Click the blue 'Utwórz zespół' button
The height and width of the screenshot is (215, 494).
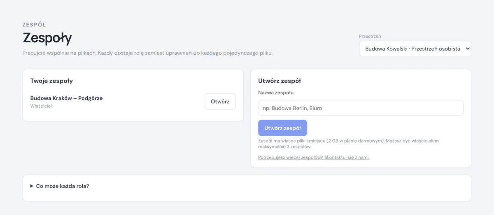click(x=282, y=128)
